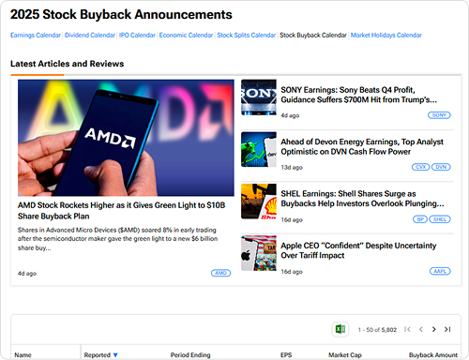Image resolution: width=469 pixels, height=360 pixels.
Task: Read Ahead of Devon Energy Earnings article
Action: click(x=362, y=146)
